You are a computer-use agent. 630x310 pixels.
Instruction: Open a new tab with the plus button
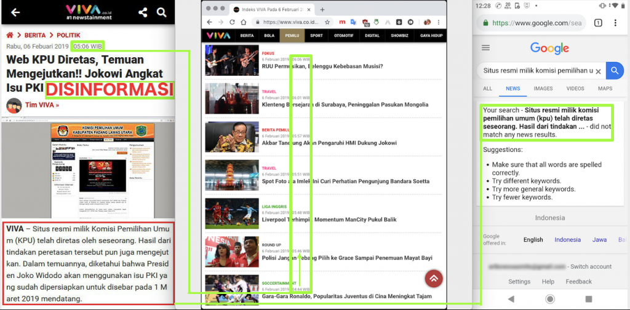[322, 9]
